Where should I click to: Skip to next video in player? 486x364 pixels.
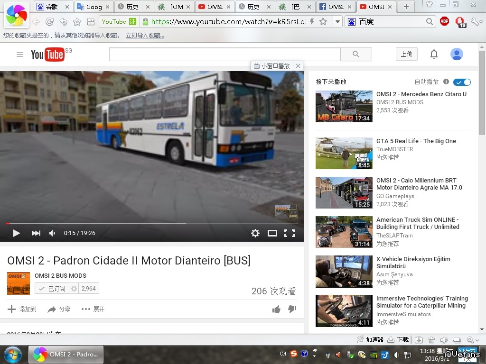coord(36,233)
